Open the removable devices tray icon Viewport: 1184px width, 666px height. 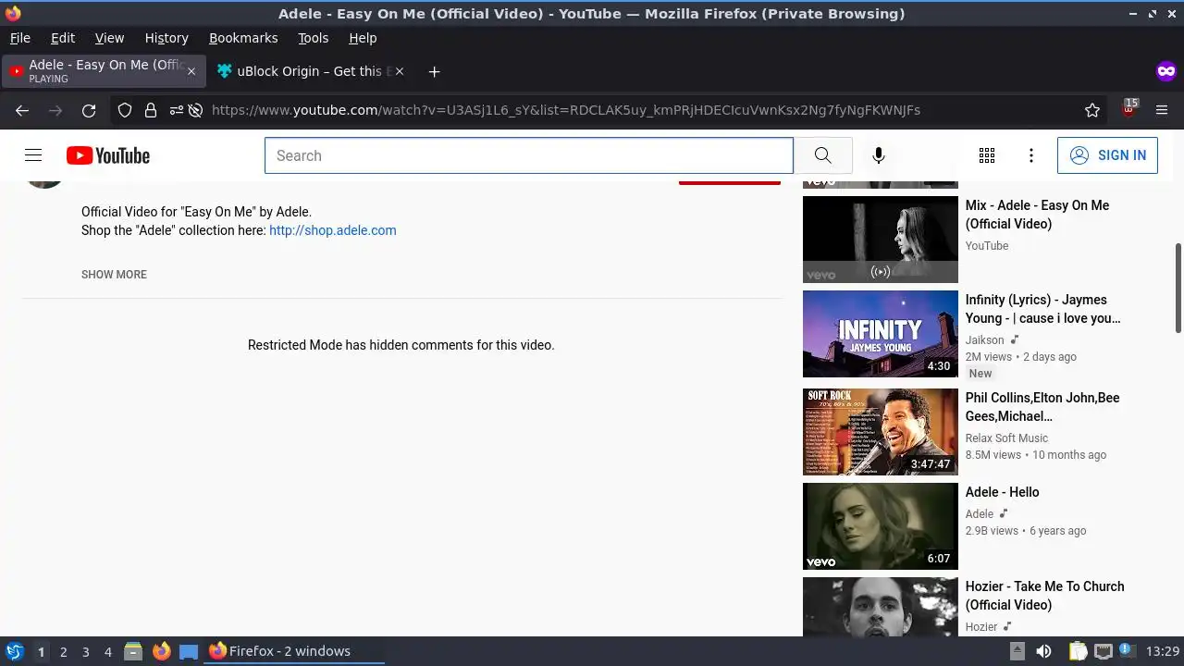[x=1017, y=651]
